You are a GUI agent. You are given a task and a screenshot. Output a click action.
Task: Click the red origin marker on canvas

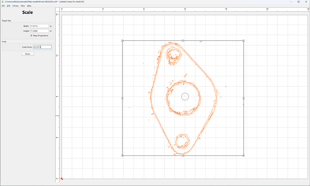[x=62, y=178]
